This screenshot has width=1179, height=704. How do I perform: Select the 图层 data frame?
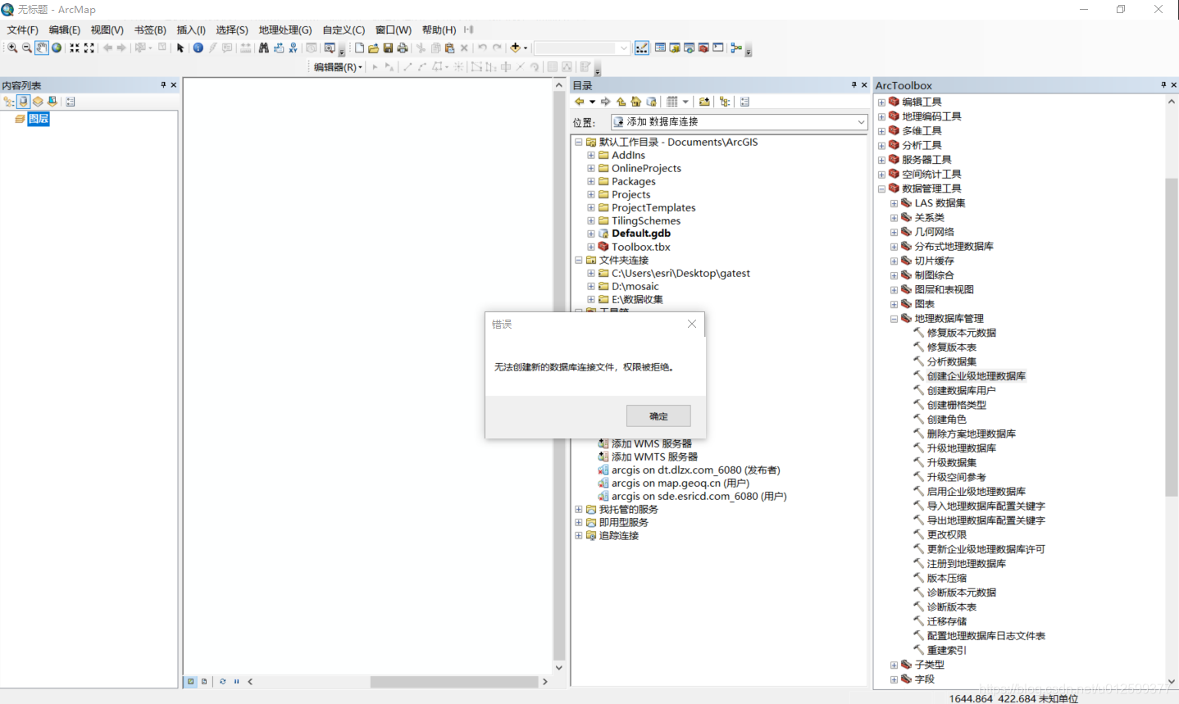coord(39,119)
